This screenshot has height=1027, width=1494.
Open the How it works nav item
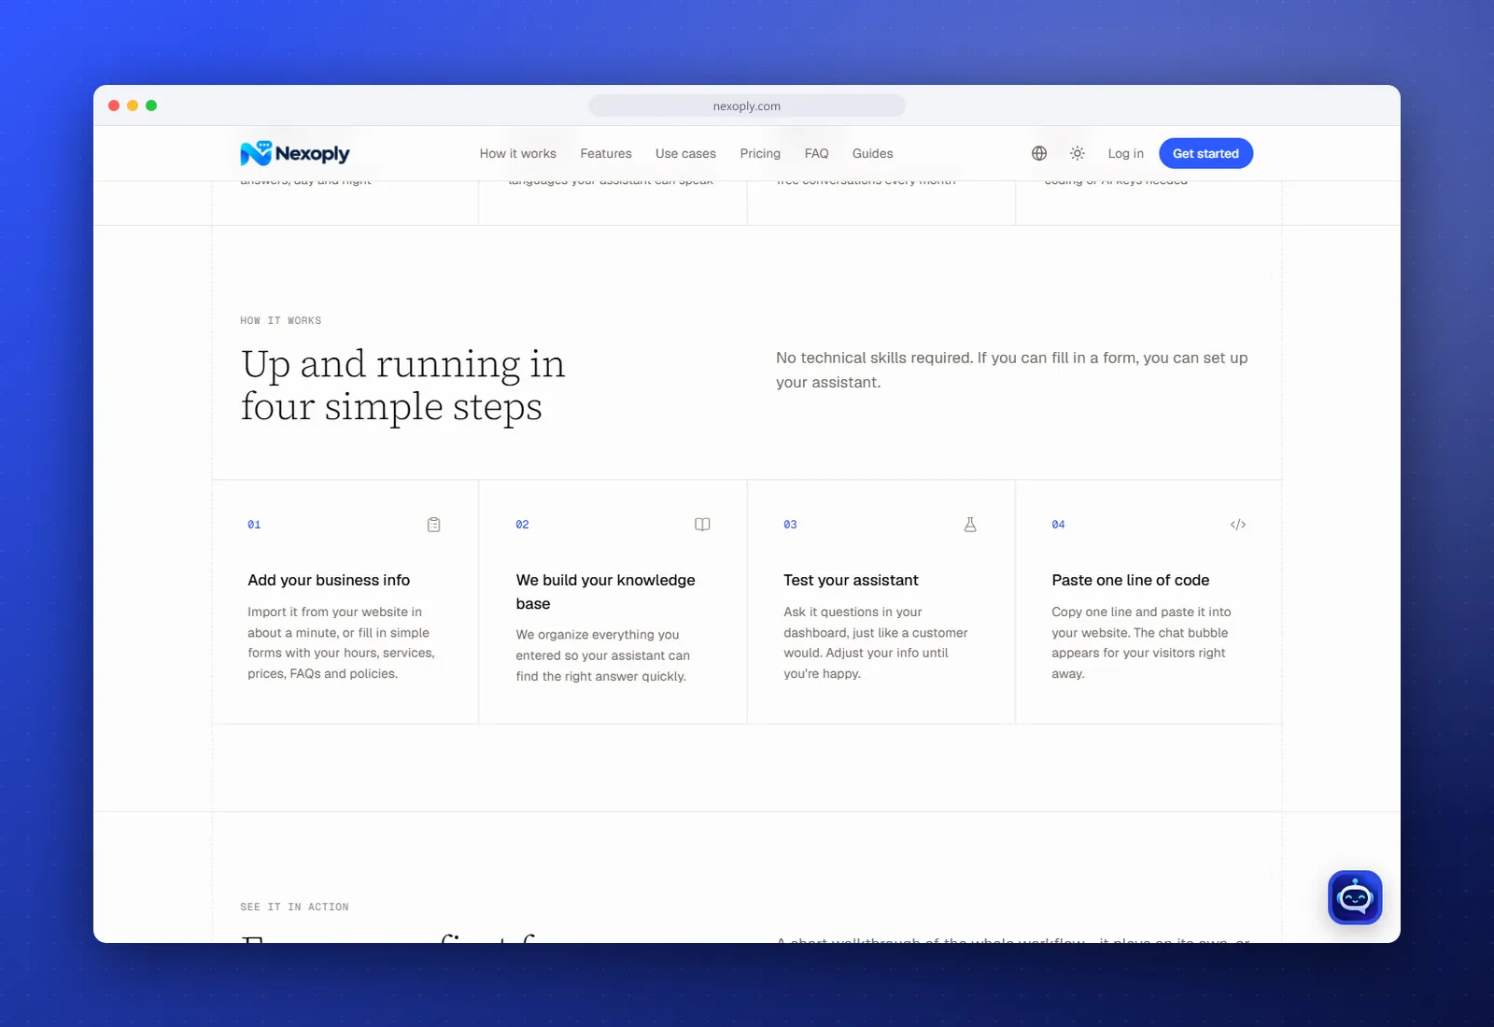(518, 153)
